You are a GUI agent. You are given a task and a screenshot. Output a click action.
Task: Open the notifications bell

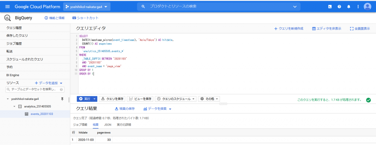tap(349, 7)
